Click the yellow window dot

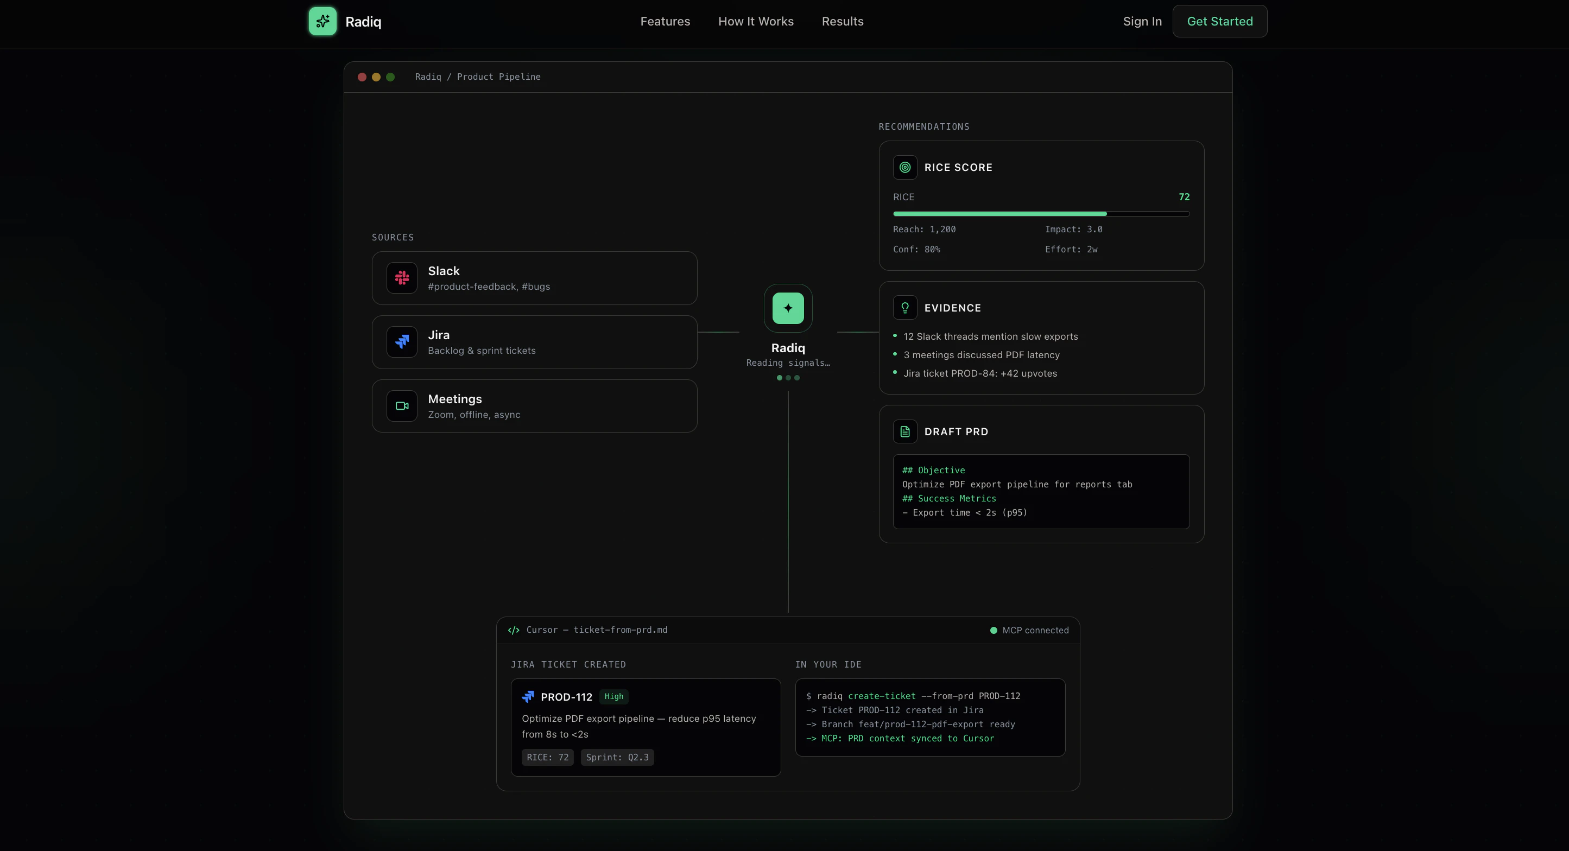click(x=376, y=77)
